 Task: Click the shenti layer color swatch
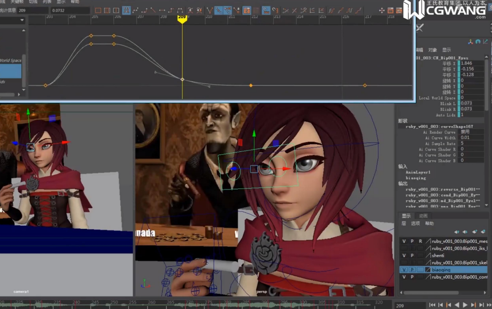click(x=428, y=256)
